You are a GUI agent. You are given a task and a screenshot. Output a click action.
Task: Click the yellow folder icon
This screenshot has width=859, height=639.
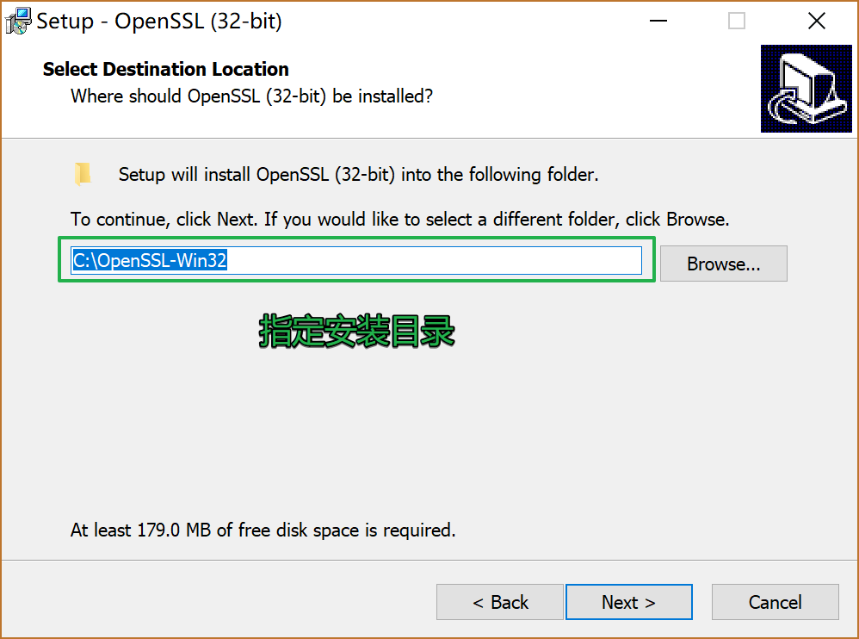[x=83, y=174]
